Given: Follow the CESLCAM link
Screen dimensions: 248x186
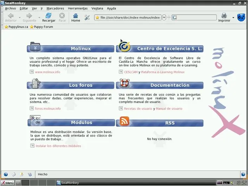Looking at the screenshot, I should [131, 72].
